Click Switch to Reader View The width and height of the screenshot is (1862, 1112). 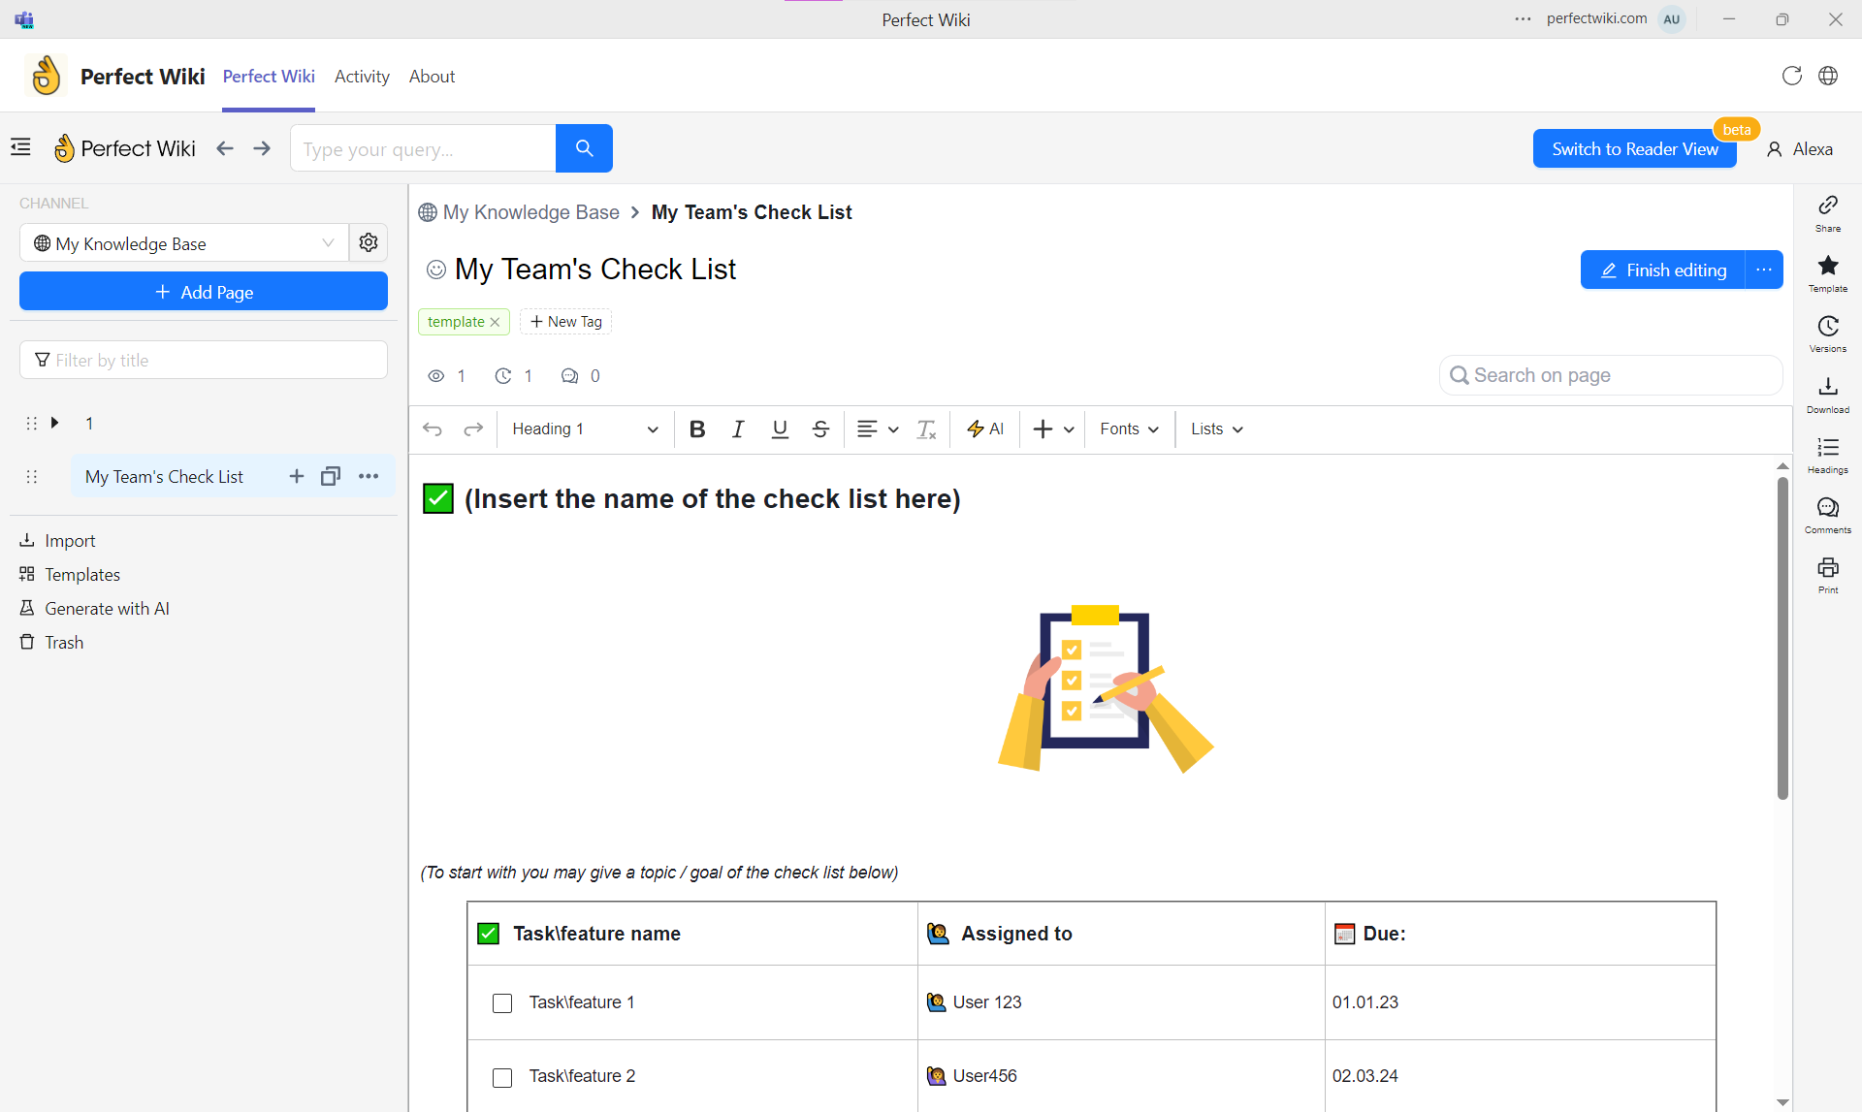click(x=1634, y=148)
